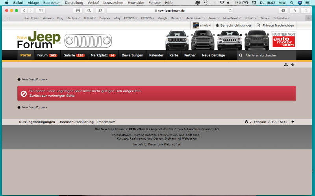
Task: Click the search magnifier icon in forum bar
Action: click(240, 55)
